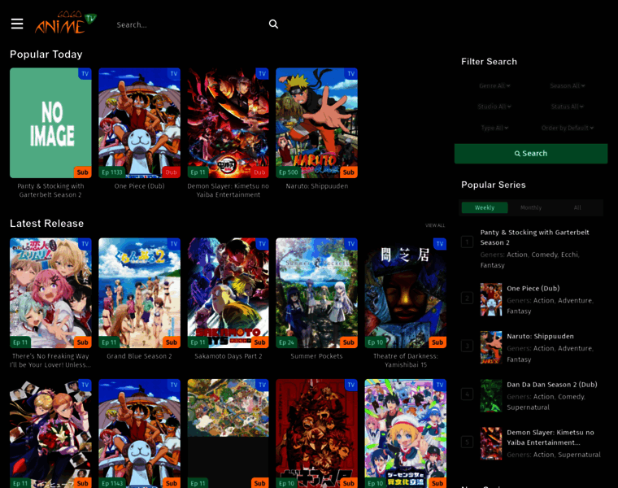Click One Piece (Dub) title under Popular Today

pos(139,186)
